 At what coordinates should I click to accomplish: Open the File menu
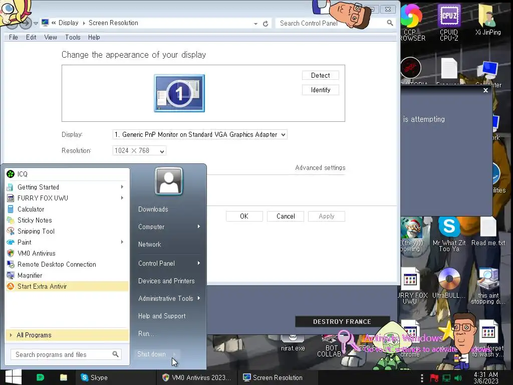[x=14, y=37]
